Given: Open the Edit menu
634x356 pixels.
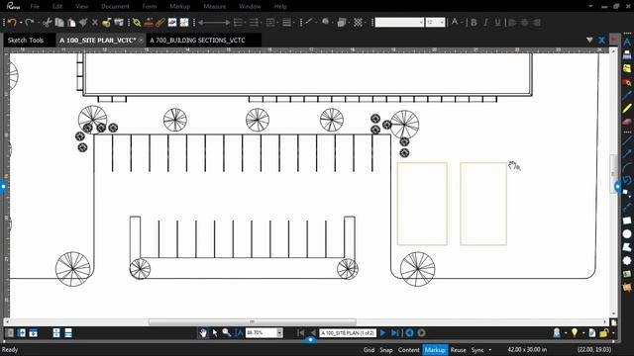Looking at the screenshot, I should (57, 7).
